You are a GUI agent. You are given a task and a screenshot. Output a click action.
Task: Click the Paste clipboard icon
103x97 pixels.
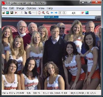pos(30,13)
